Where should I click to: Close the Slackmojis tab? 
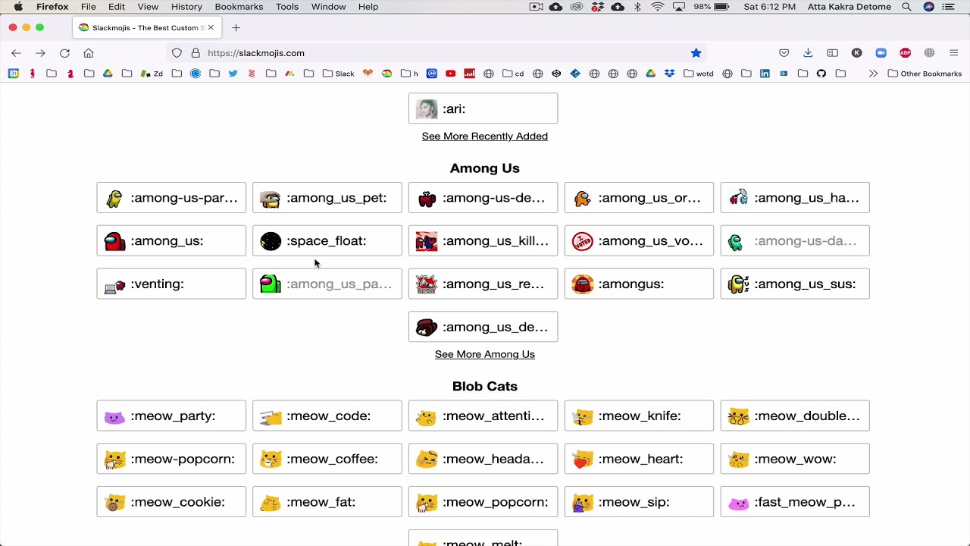[x=211, y=28]
